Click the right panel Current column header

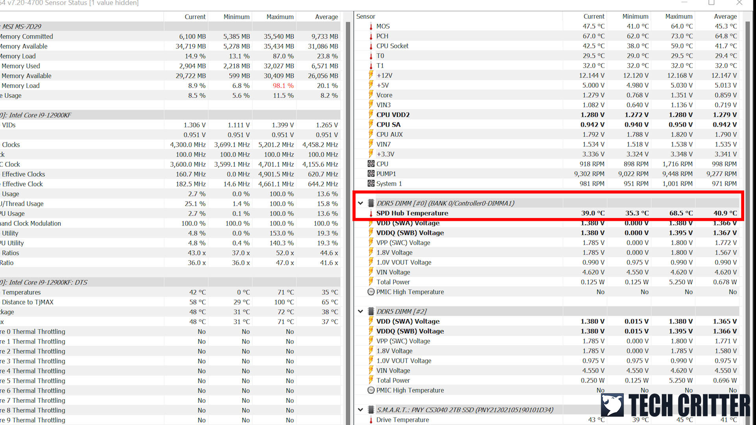tap(585, 17)
